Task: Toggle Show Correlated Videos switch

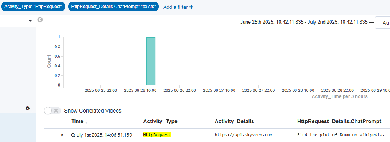Action: [53, 111]
